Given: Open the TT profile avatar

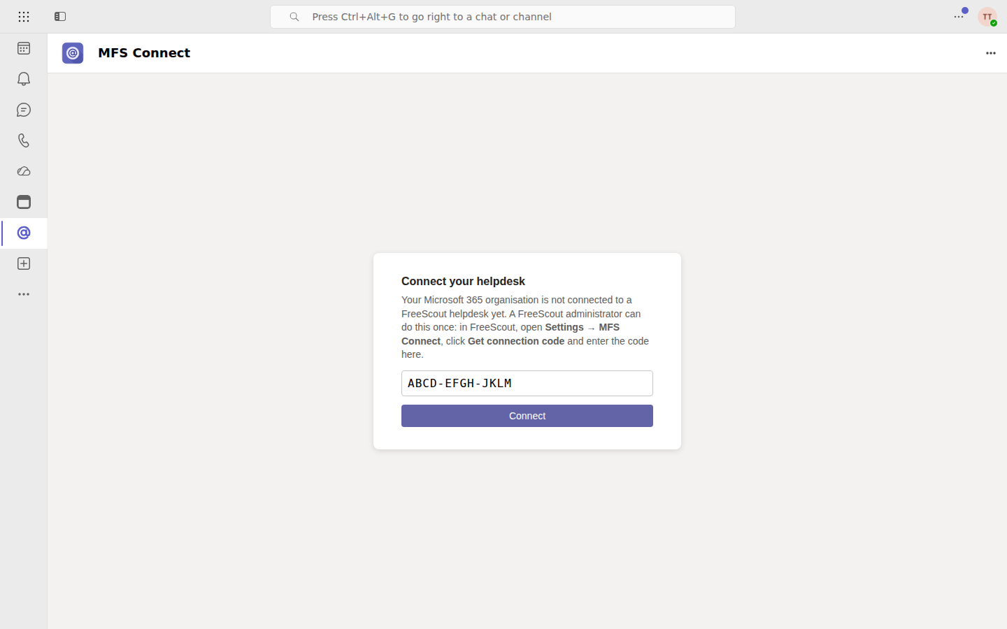Looking at the screenshot, I should tap(987, 17).
